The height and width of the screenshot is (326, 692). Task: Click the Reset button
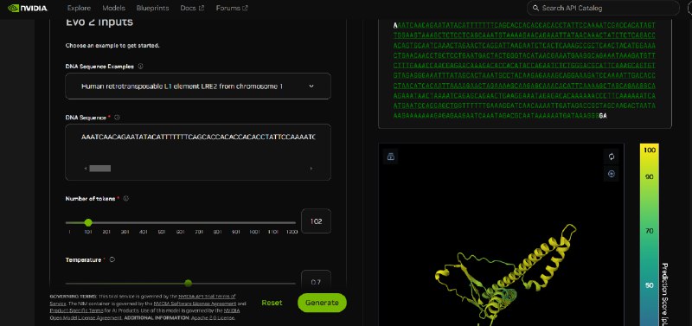pyautogui.click(x=272, y=303)
